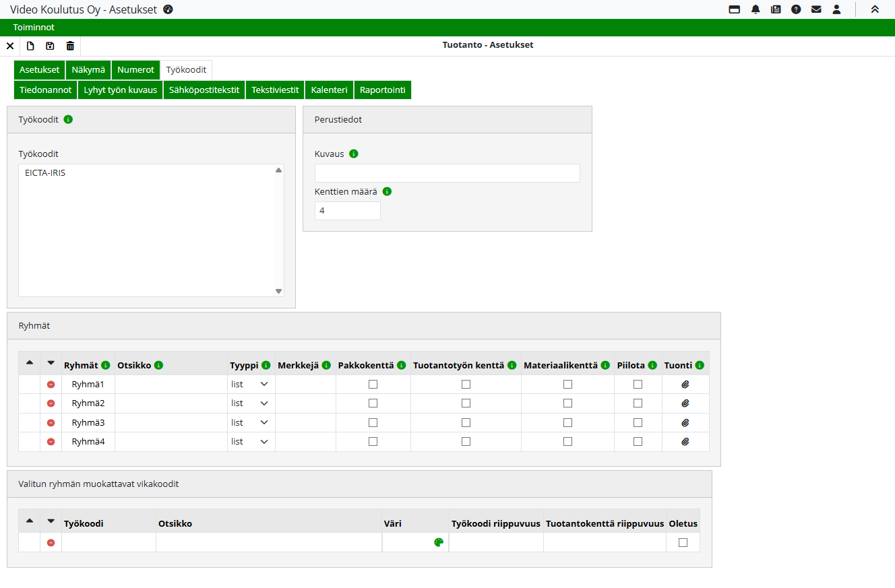895x588 pixels.
Task: Click the user profile icon
Action: tap(836, 9)
